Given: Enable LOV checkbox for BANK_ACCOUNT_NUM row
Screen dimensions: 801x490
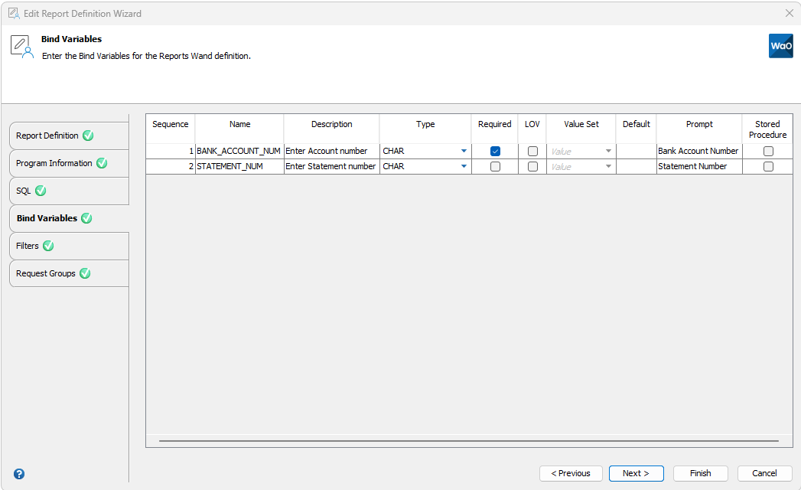Looking at the screenshot, I should pos(532,152).
